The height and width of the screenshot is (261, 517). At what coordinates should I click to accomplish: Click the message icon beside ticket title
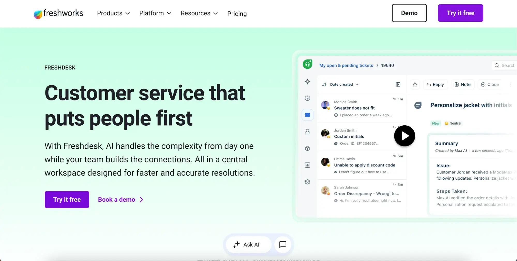pos(418,105)
